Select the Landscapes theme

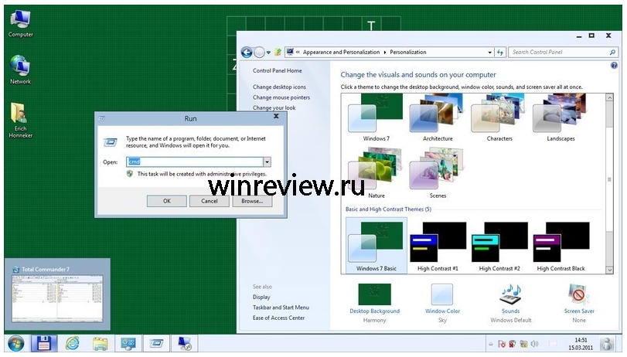pyautogui.click(x=561, y=117)
